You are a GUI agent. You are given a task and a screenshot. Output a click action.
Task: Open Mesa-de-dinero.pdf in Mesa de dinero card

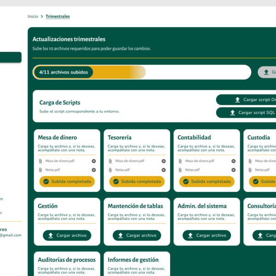point(60,161)
